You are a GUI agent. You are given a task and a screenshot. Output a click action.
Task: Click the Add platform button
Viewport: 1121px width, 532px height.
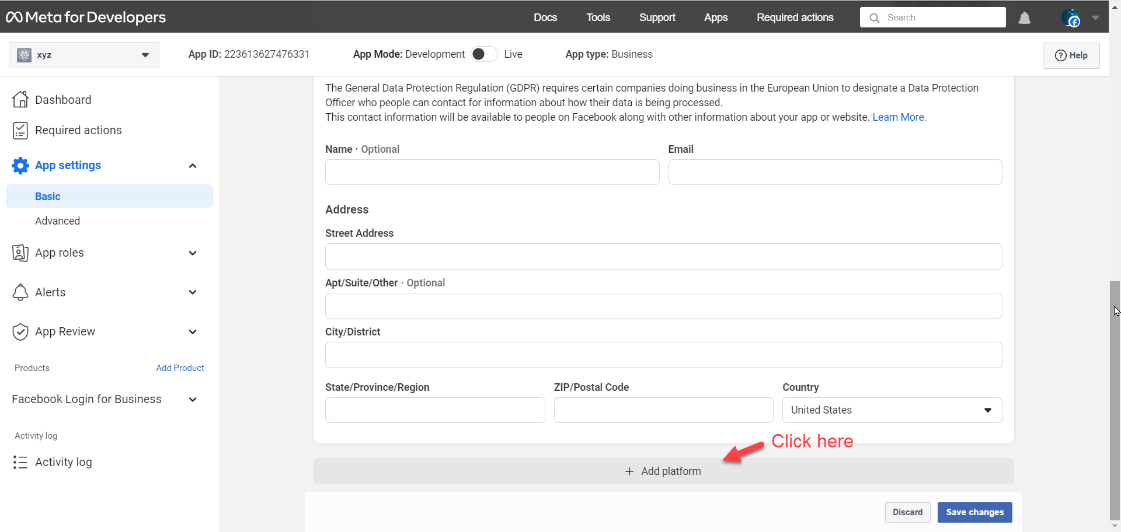click(x=663, y=471)
